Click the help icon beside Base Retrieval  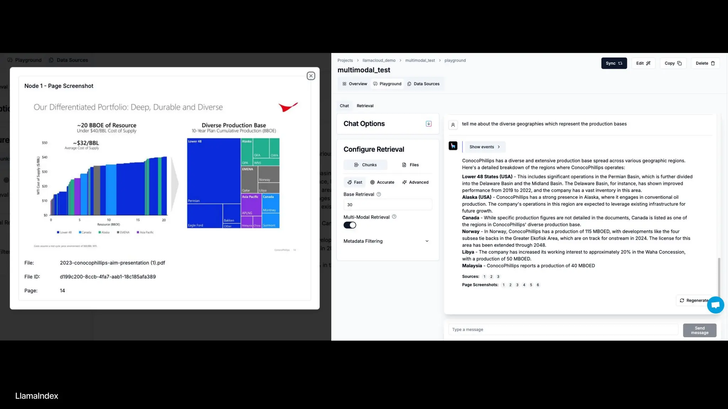(x=379, y=194)
